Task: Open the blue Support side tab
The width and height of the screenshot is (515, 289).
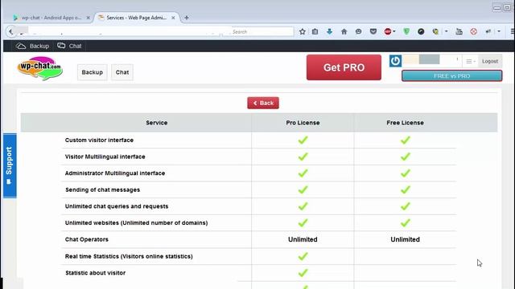Action: (10, 165)
